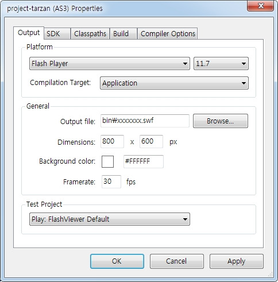Click the Test Project group label
This screenshot has width=278, height=282.
pyautogui.click(x=44, y=204)
